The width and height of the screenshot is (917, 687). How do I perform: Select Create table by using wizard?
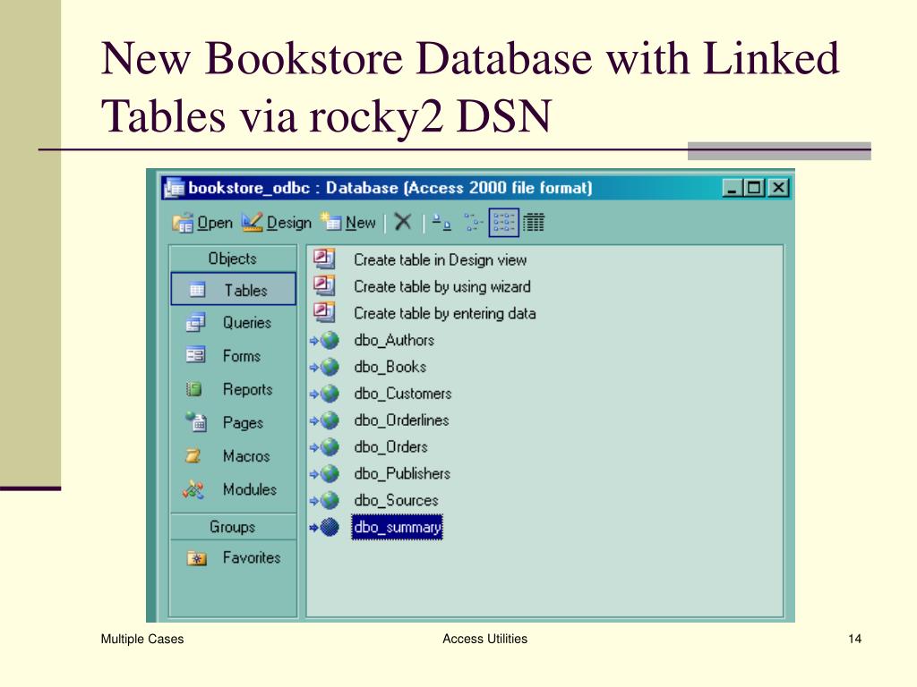click(442, 287)
